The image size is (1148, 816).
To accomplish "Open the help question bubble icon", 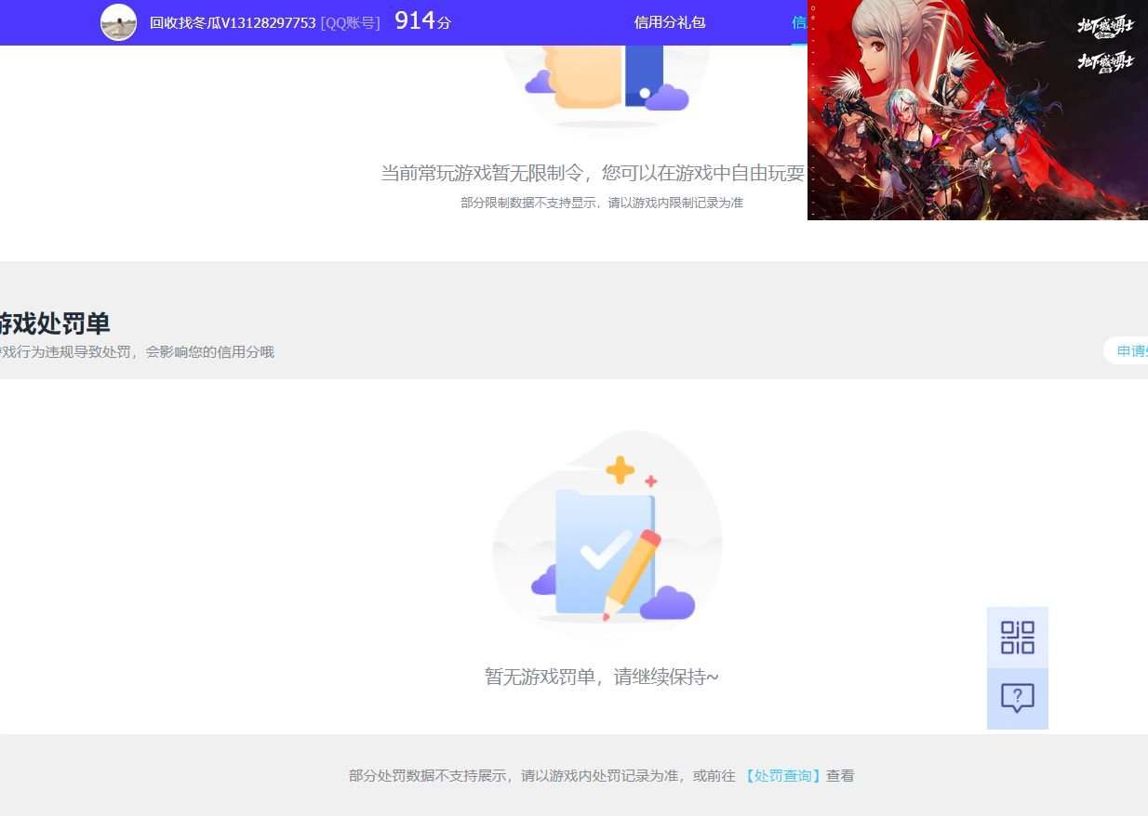I will point(1017,698).
